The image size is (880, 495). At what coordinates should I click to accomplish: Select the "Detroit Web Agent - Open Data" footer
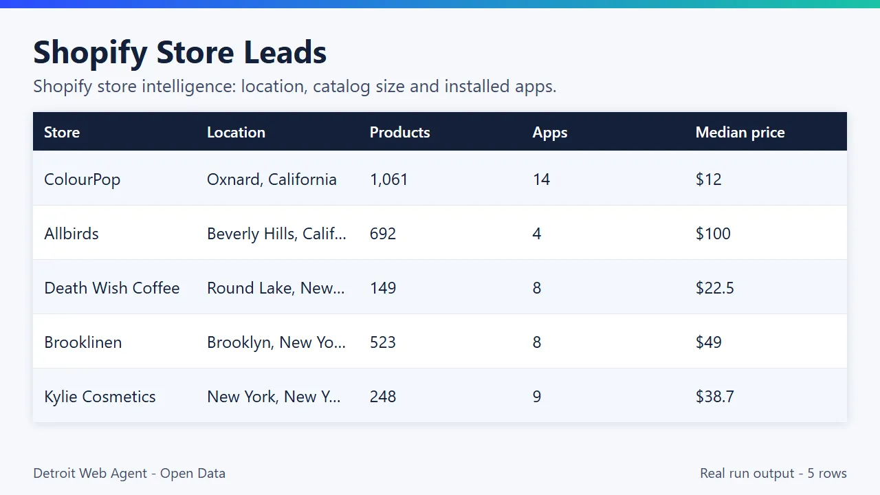tap(129, 474)
